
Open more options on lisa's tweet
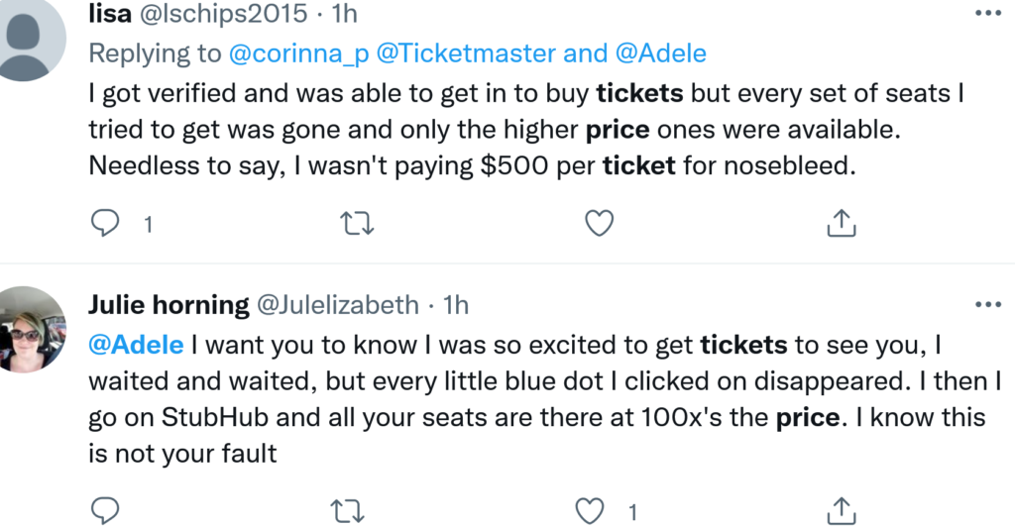[x=988, y=14]
